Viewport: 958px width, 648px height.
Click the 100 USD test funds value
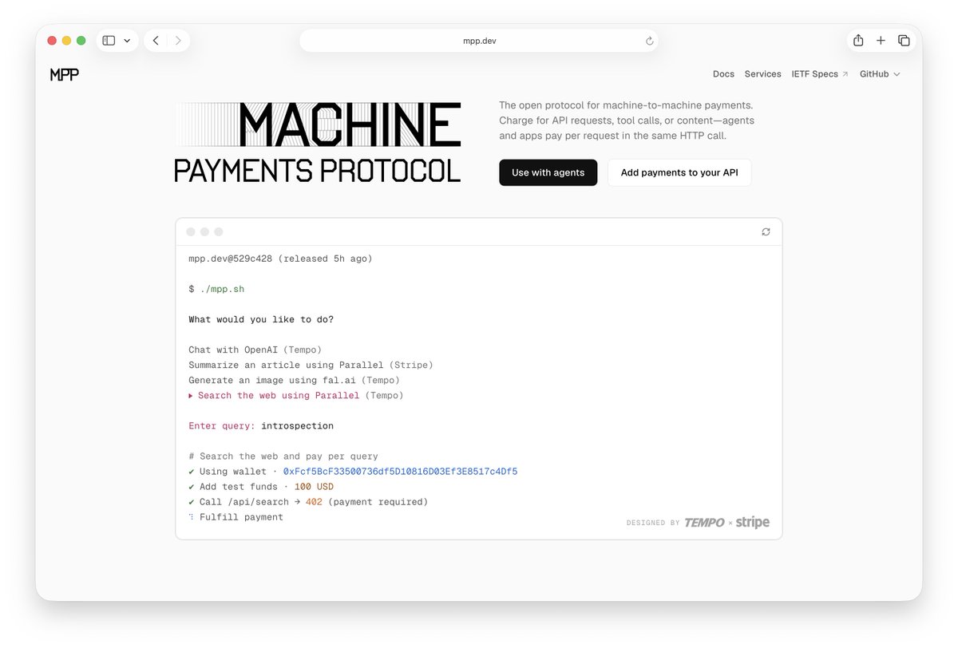(x=314, y=487)
